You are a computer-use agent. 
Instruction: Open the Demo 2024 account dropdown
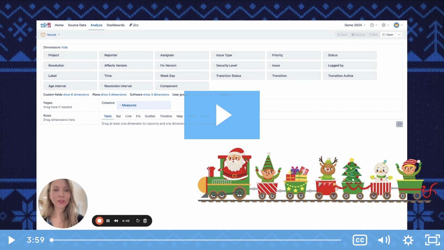[x=355, y=25]
